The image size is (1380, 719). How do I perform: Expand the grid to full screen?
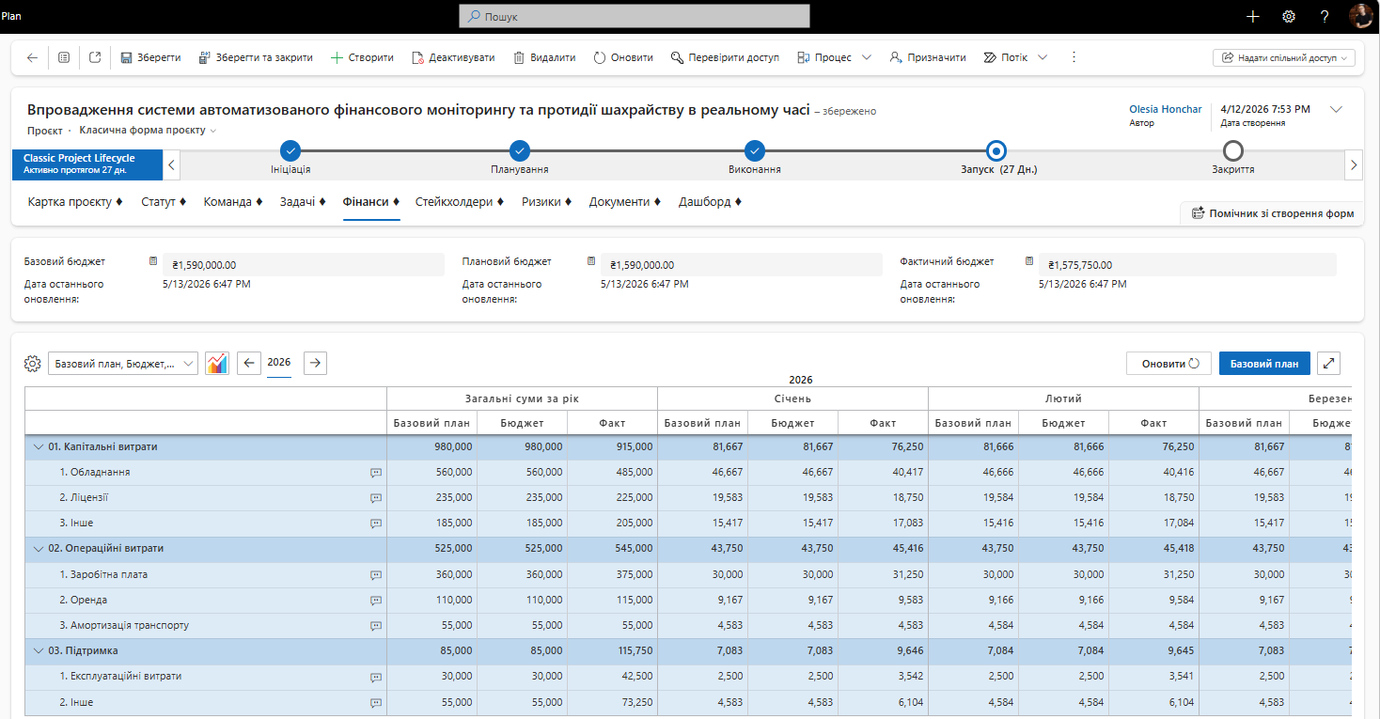[x=1328, y=364]
